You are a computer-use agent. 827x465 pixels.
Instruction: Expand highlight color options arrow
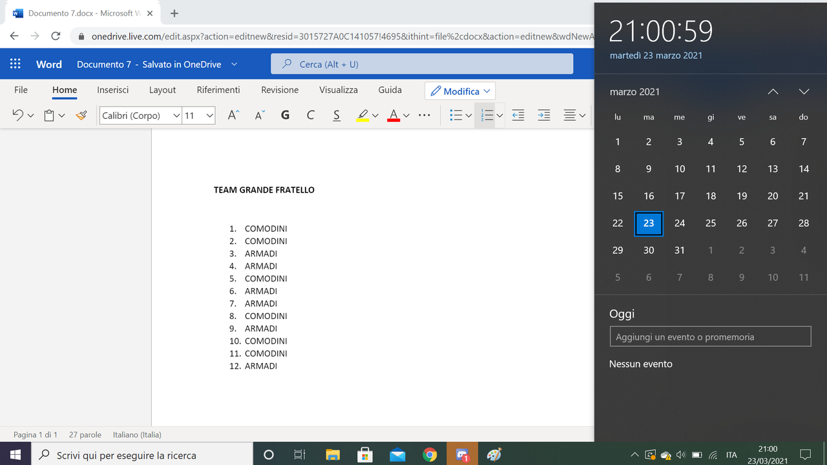pyautogui.click(x=375, y=116)
